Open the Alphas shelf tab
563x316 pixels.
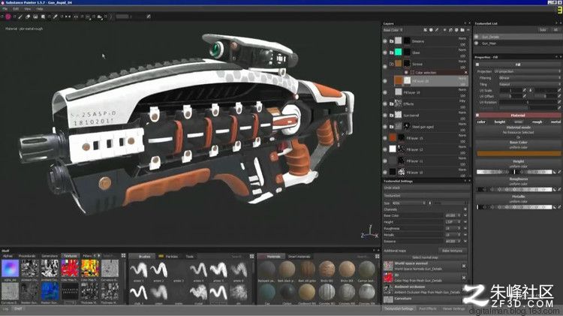coord(8,256)
